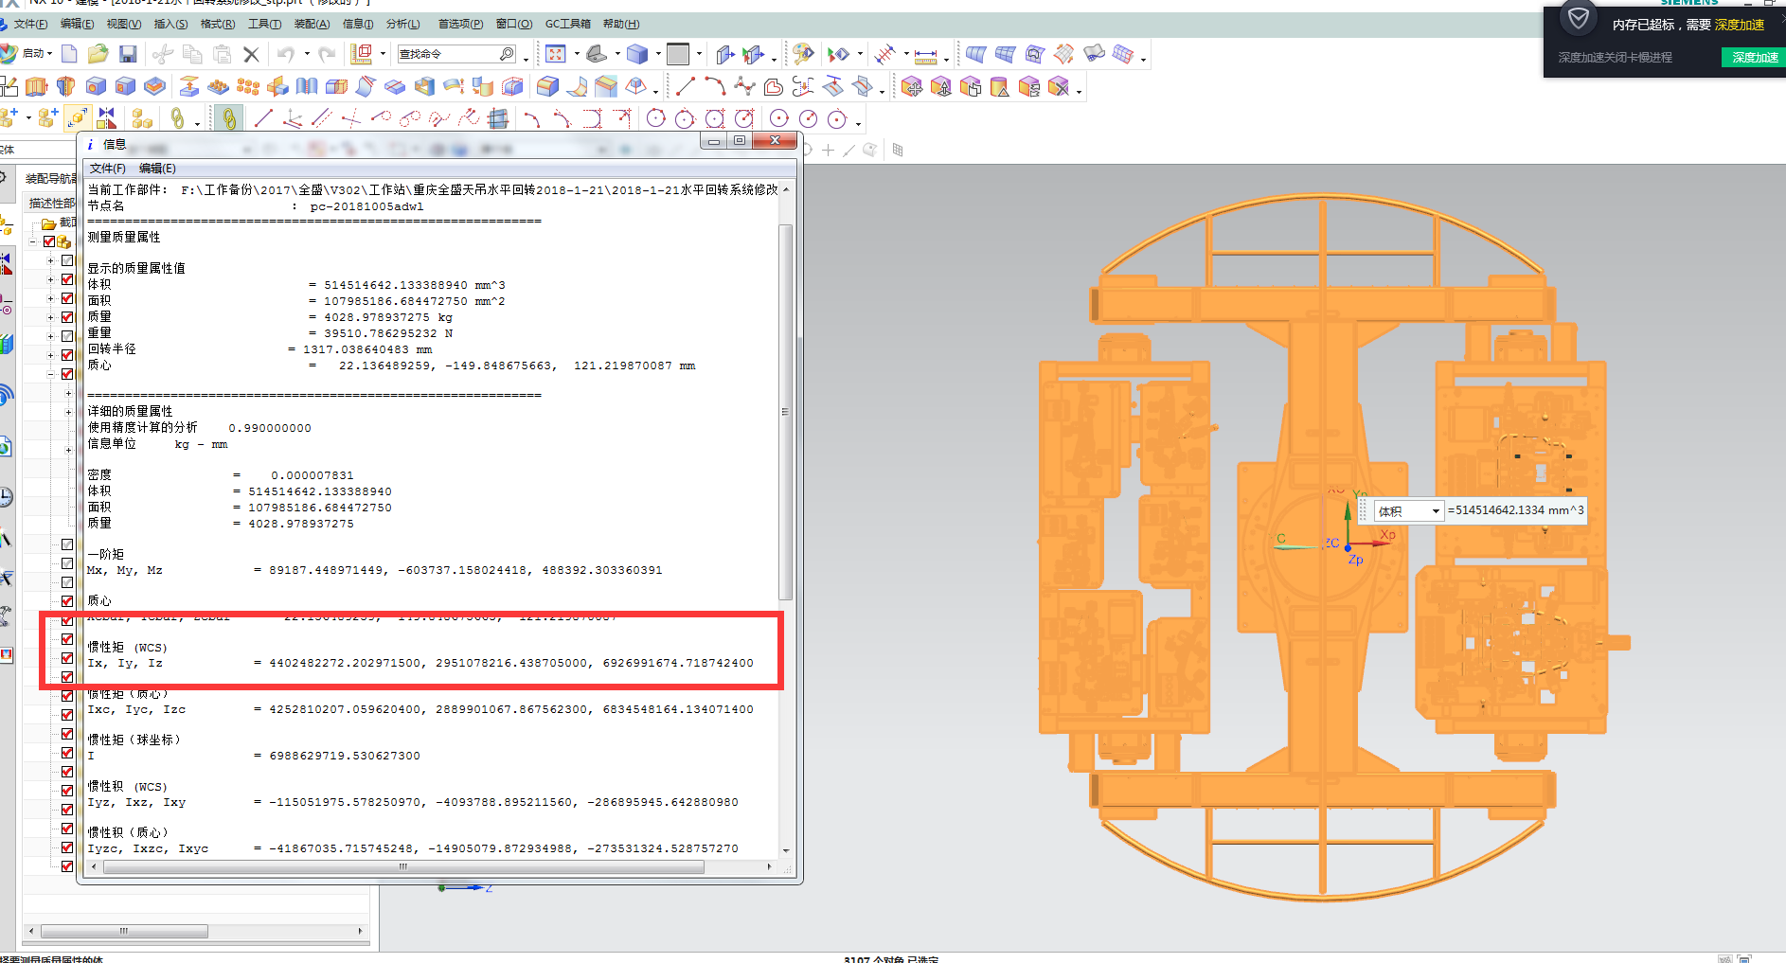Viewport: 1786px width, 963px height.
Task: Toggle the bottommost checkbox in assembly navigator
Action: [x=67, y=866]
